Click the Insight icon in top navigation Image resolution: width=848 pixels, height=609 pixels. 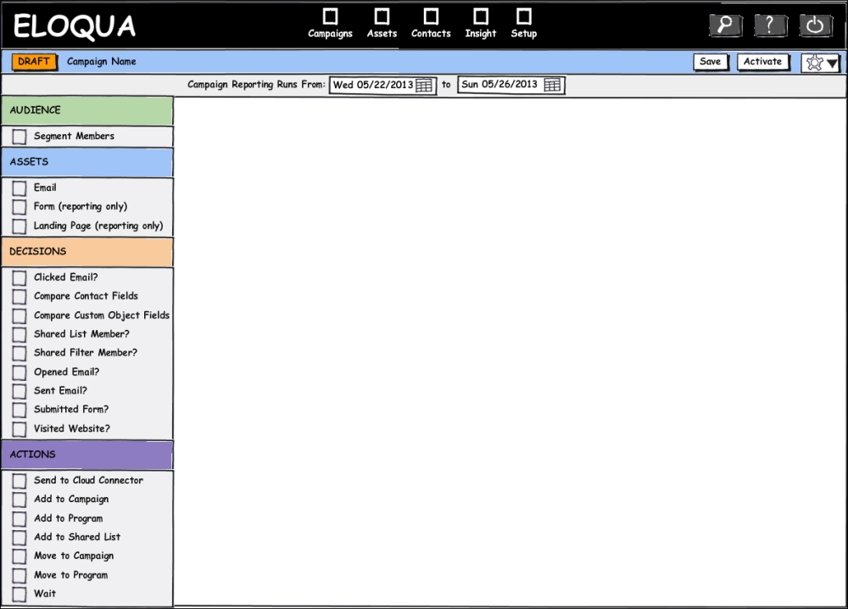[x=481, y=16]
